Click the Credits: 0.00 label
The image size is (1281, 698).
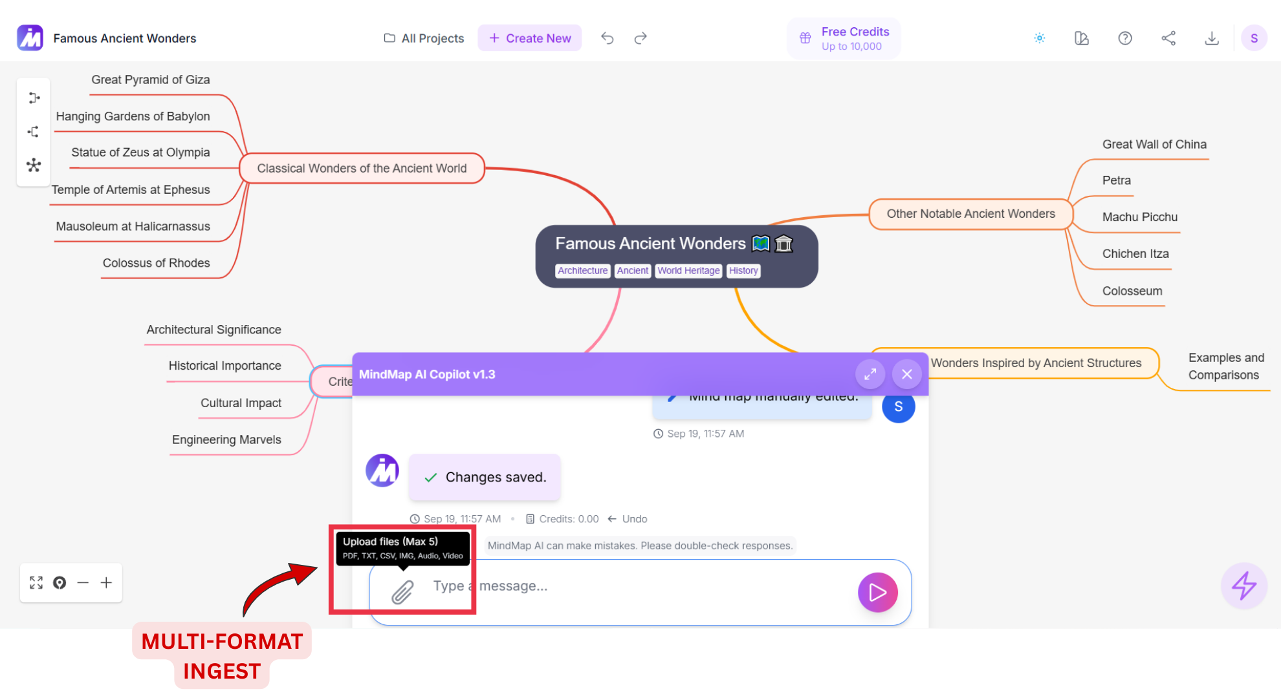point(562,519)
